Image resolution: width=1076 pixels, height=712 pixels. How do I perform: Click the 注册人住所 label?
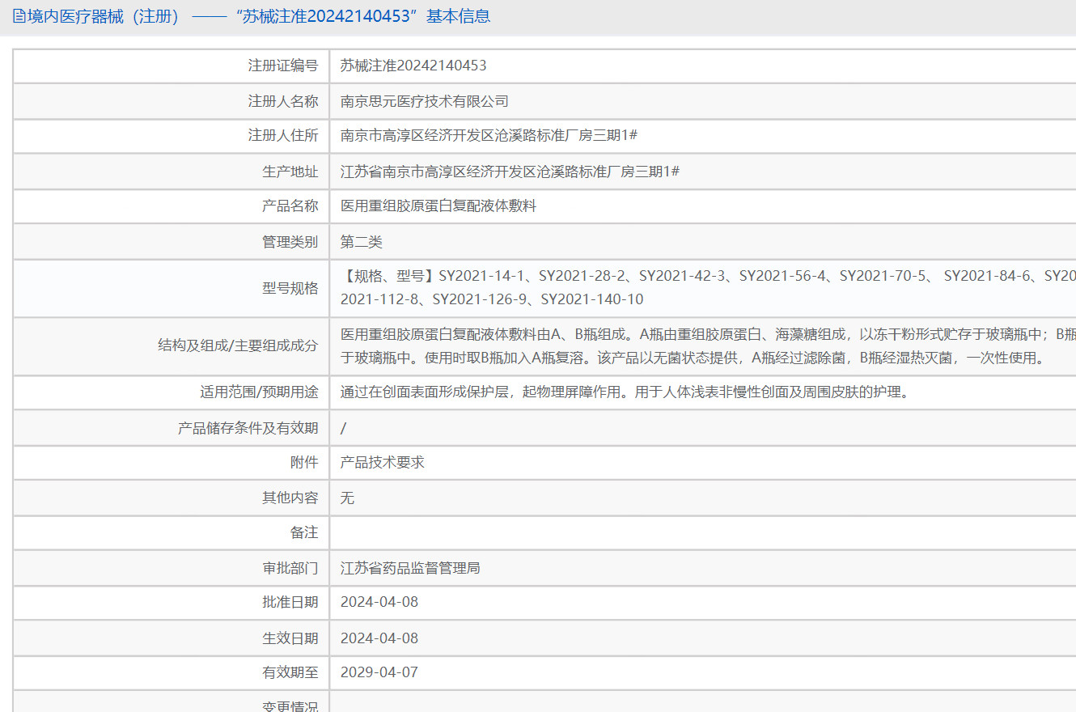[x=283, y=135]
